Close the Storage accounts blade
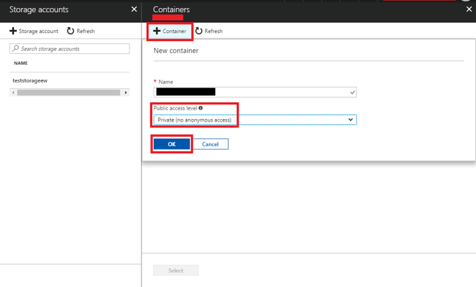Image resolution: width=476 pixels, height=287 pixels. 134,10
